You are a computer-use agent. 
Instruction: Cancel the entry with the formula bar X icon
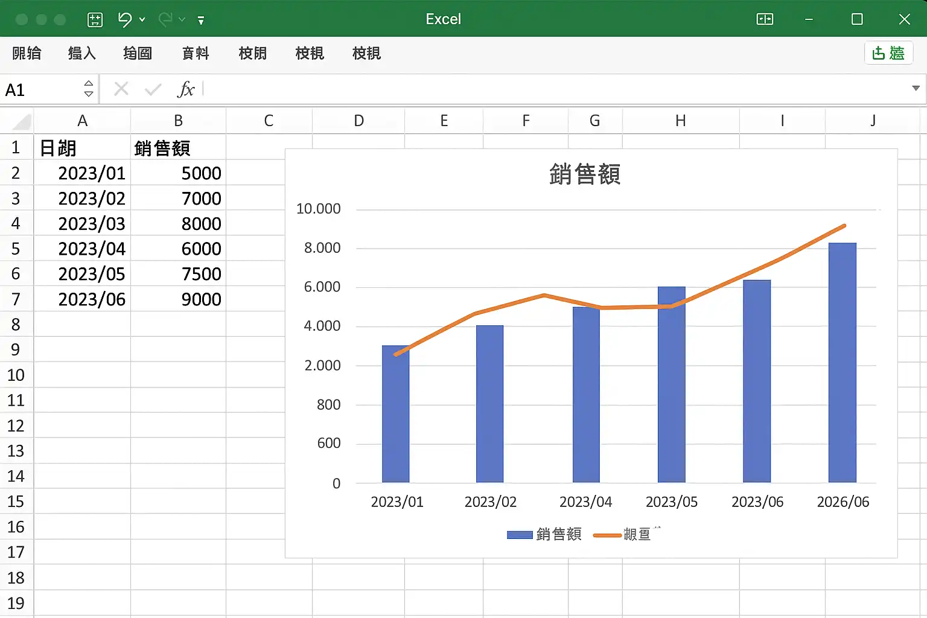tap(121, 89)
